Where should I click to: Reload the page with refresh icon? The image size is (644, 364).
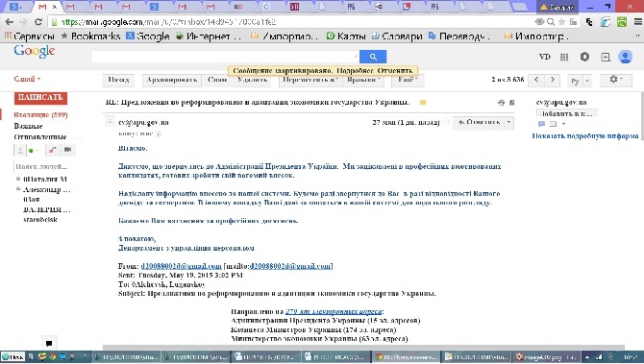38,22
